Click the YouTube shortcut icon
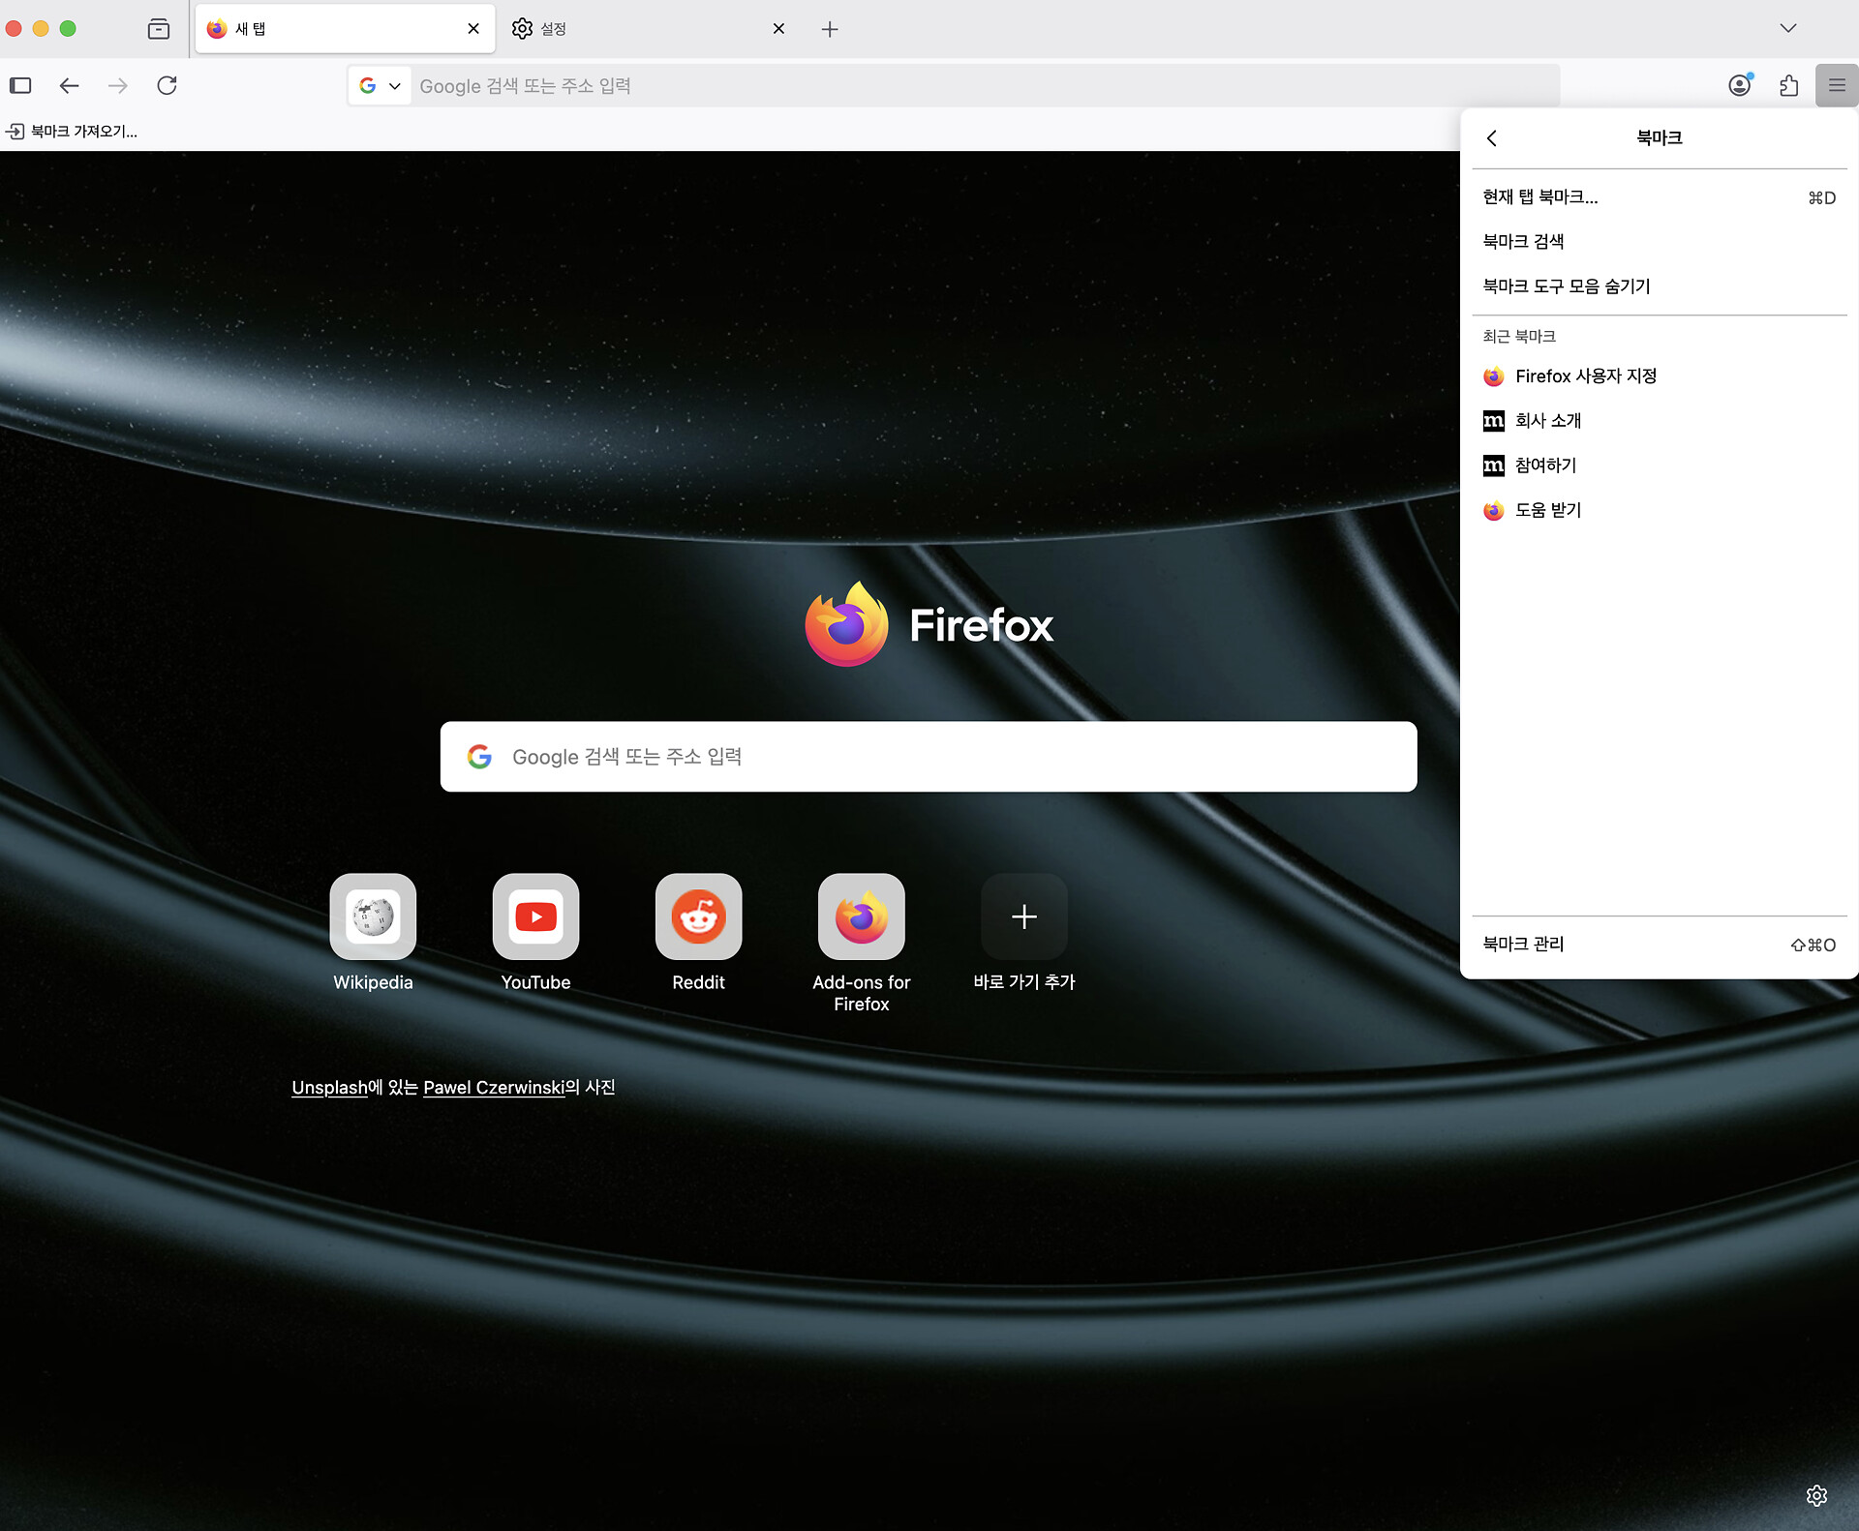Image resolution: width=1859 pixels, height=1531 pixels. coord(535,916)
